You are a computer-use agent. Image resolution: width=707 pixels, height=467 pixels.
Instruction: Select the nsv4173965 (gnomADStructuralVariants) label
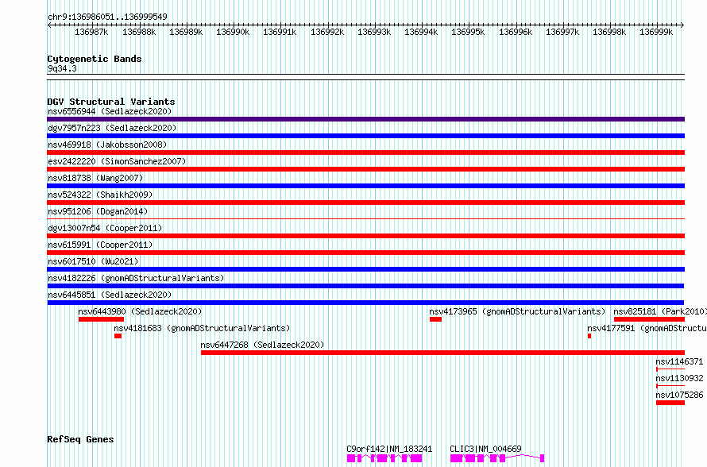click(517, 311)
